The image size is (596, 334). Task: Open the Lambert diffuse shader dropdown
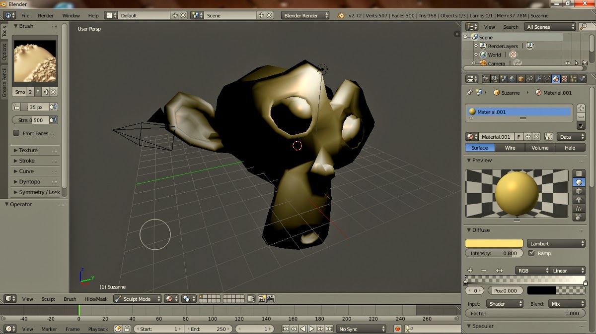556,243
